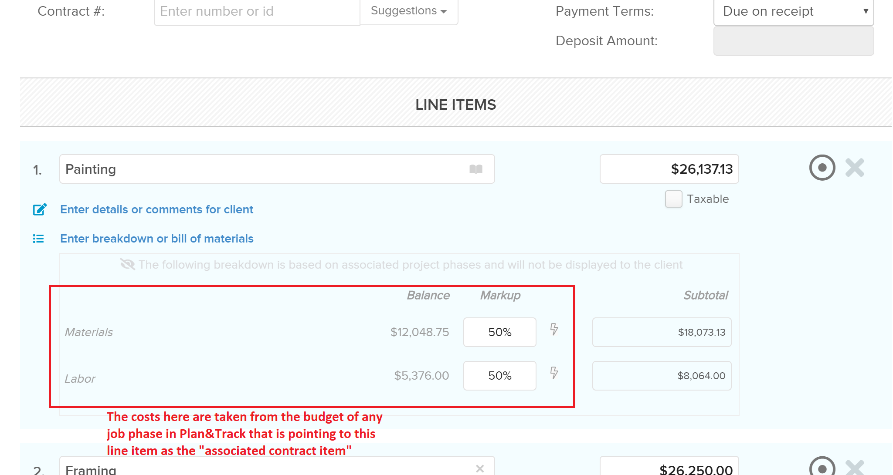Image resolution: width=893 pixels, height=475 pixels.
Task: Clear the Framing item name field
Action: [480, 468]
